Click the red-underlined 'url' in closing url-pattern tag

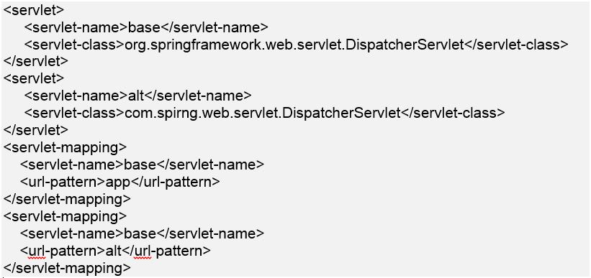(143, 251)
